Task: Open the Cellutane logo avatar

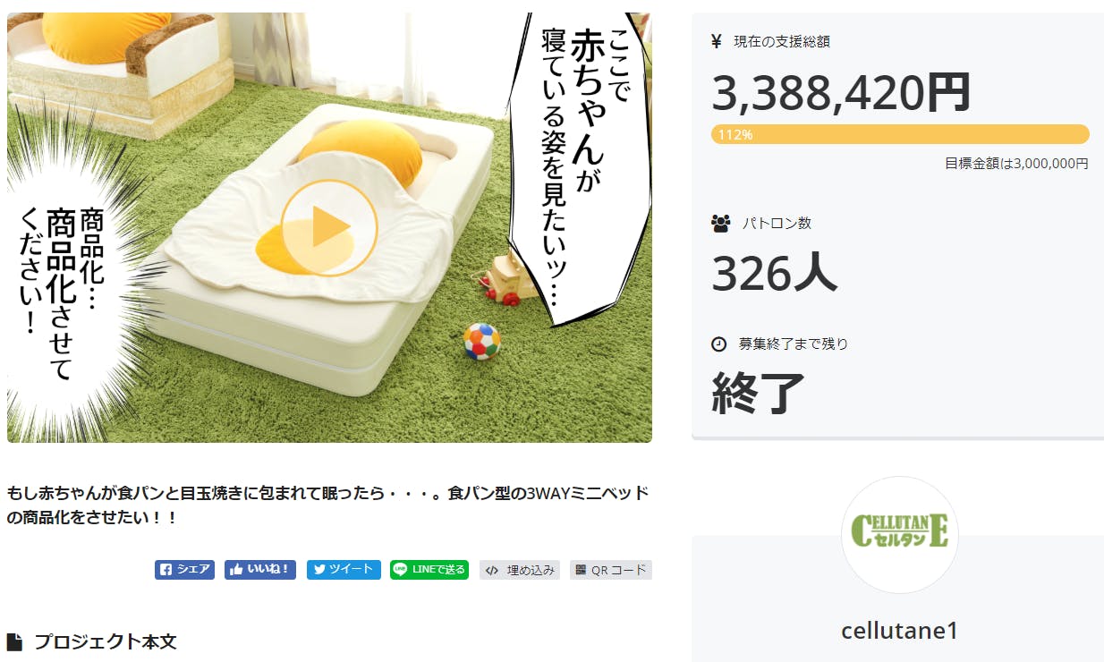Action: click(900, 535)
